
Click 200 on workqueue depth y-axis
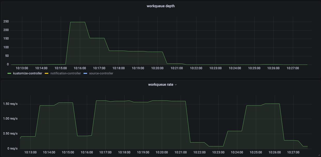6,30
